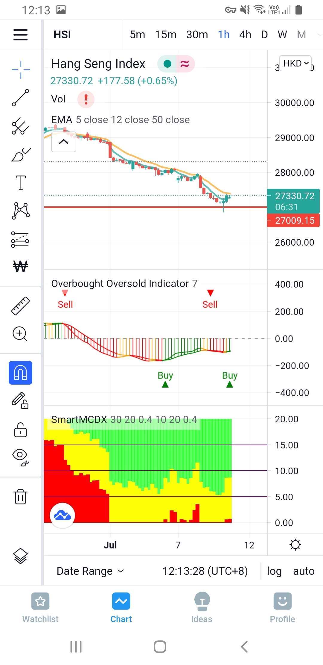
Task: Select the trend line drawing tool
Action: [x=21, y=98]
